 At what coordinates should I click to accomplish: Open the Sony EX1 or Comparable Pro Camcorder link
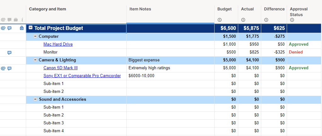[82, 76]
